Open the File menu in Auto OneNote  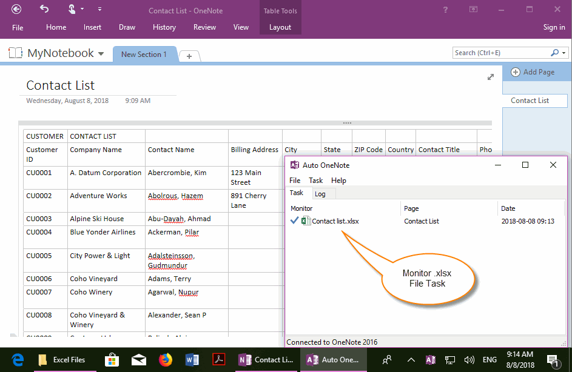coord(295,181)
